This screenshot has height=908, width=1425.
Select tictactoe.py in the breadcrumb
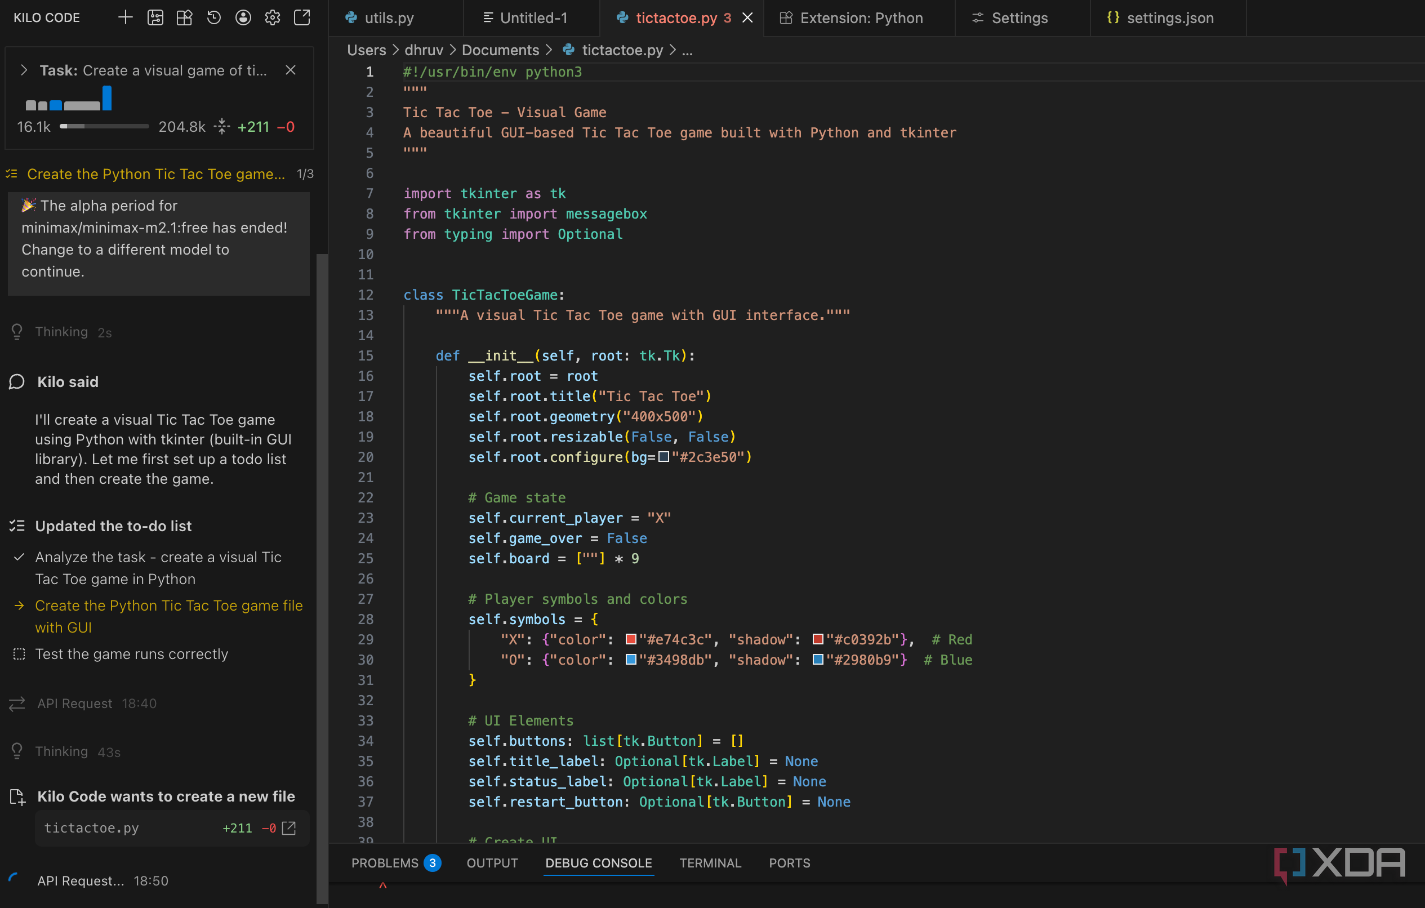(x=622, y=50)
